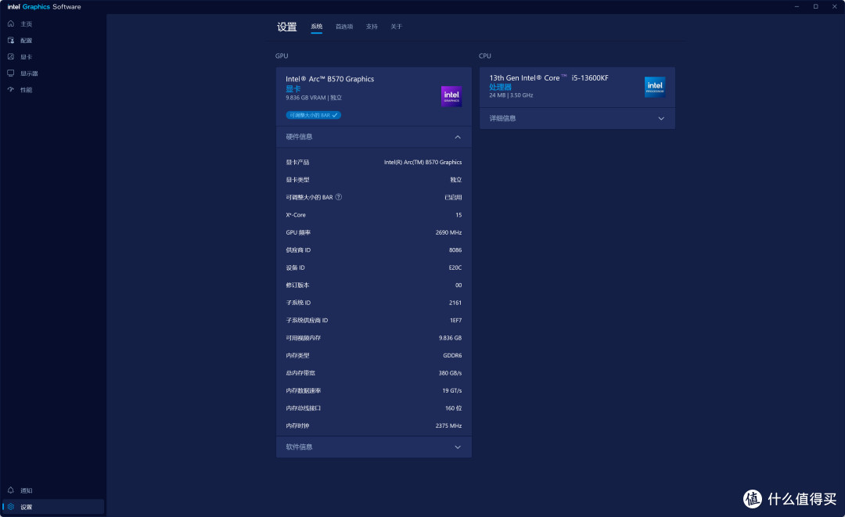
Task: Switch to the 首选项 tab
Action: (344, 27)
